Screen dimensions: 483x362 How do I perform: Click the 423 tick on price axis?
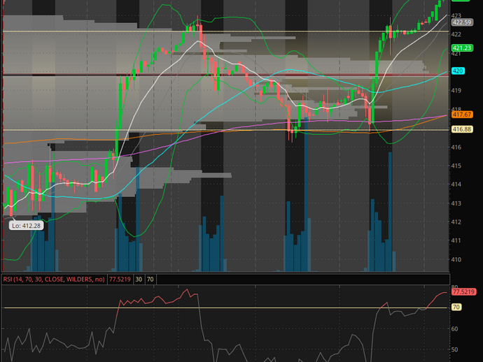tap(456, 15)
